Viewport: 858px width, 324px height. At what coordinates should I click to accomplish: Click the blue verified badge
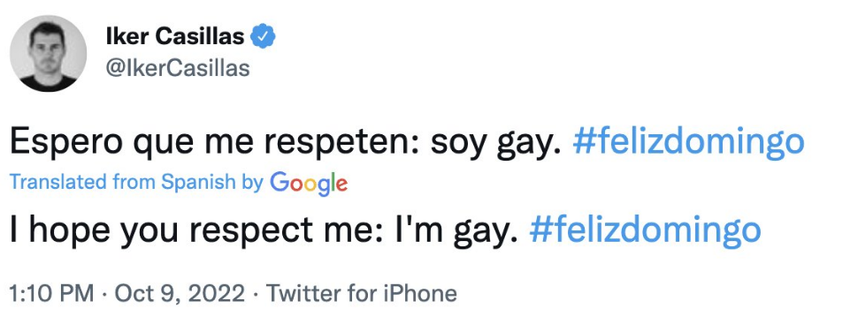263,36
